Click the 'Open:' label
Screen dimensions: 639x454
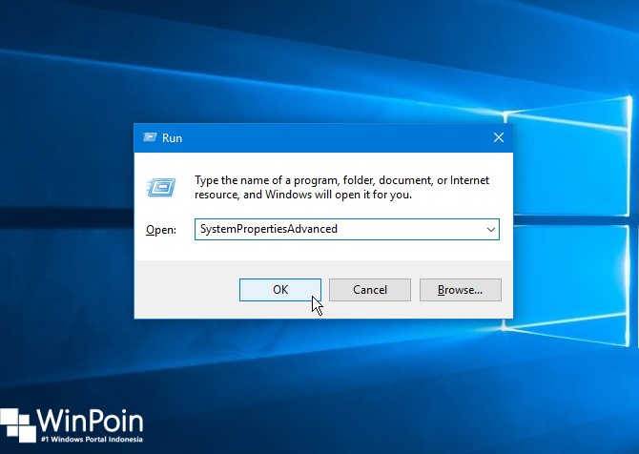point(161,230)
